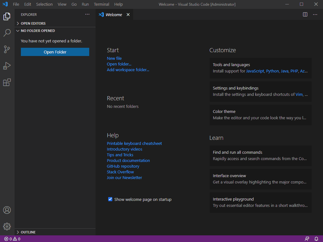Open the Interface overview card
The width and height of the screenshot is (323, 242).
(x=260, y=179)
